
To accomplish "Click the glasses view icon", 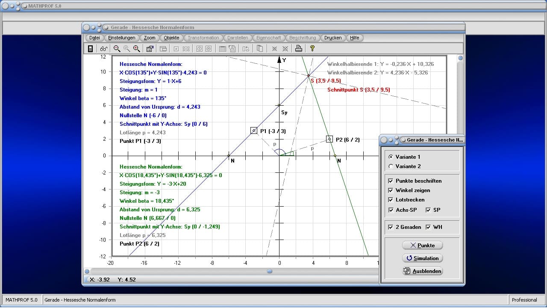I will tap(104, 49).
